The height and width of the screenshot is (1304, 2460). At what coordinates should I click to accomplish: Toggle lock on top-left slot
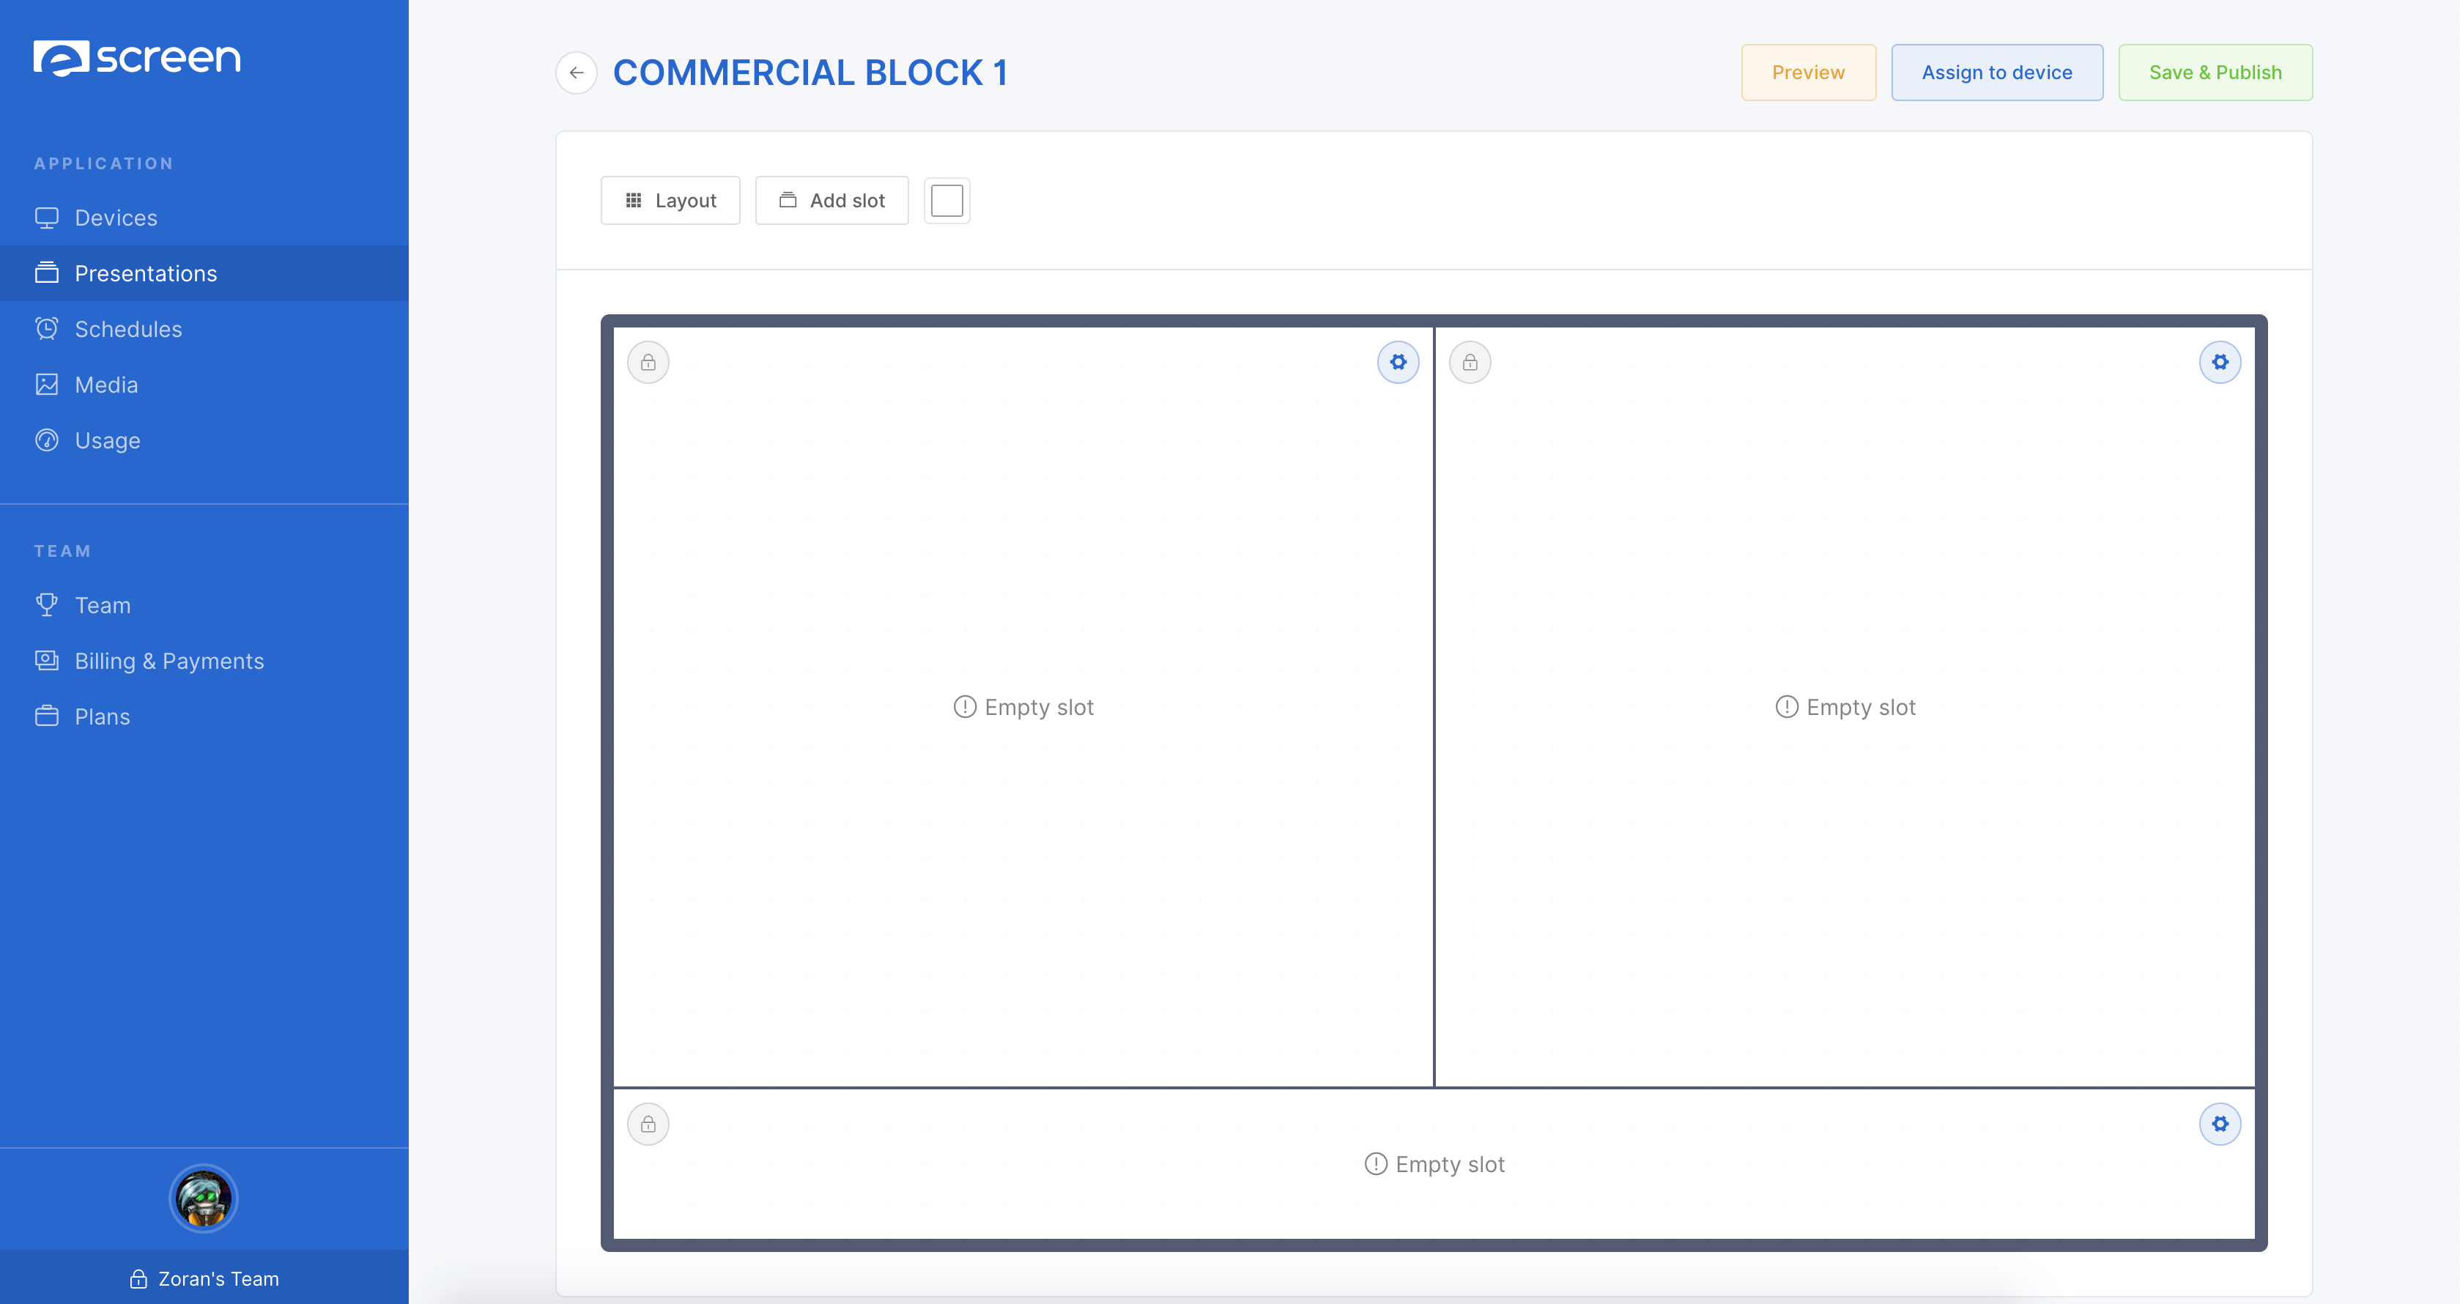point(648,362)
